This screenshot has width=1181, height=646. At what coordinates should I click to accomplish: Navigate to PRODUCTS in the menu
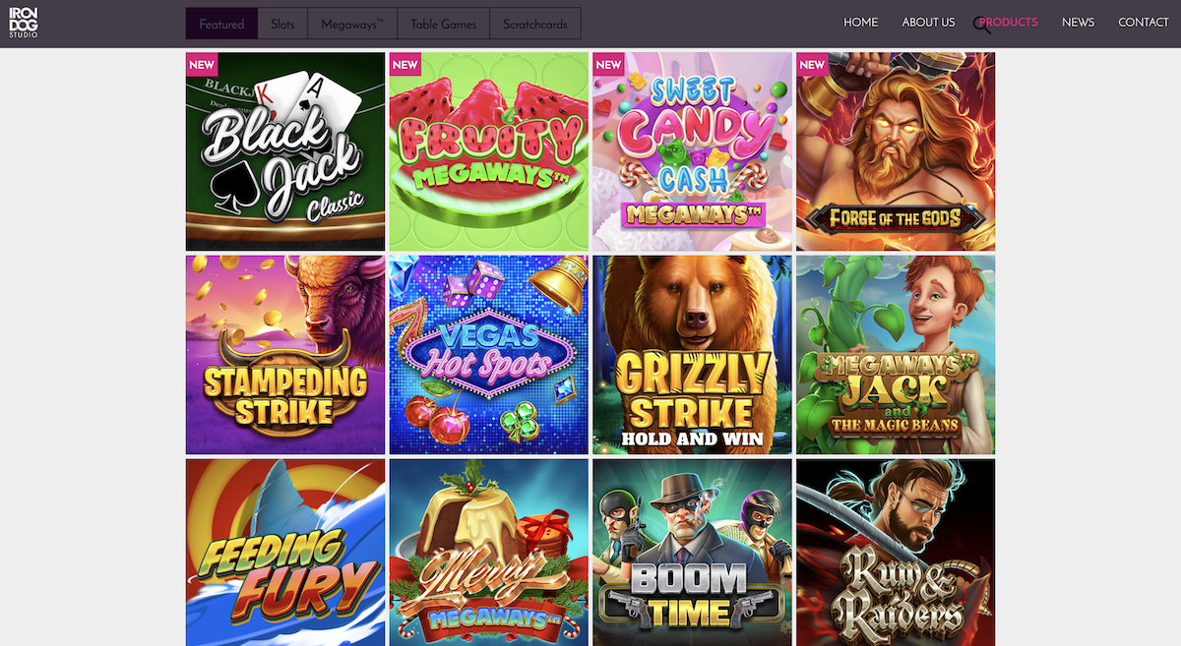(1009, 23)
